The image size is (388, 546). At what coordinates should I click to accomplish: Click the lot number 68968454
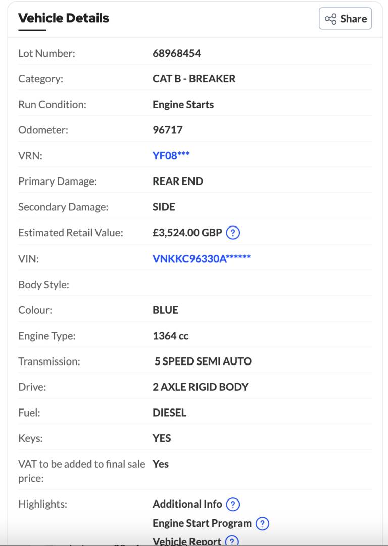[176, 53]
